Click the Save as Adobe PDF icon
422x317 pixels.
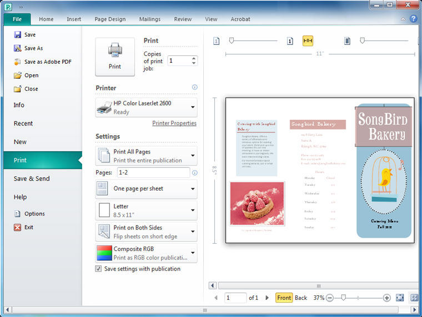18,62
